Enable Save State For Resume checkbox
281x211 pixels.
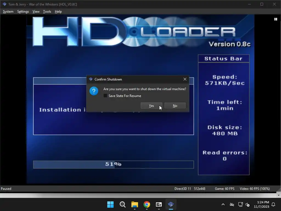pos(105,96)
